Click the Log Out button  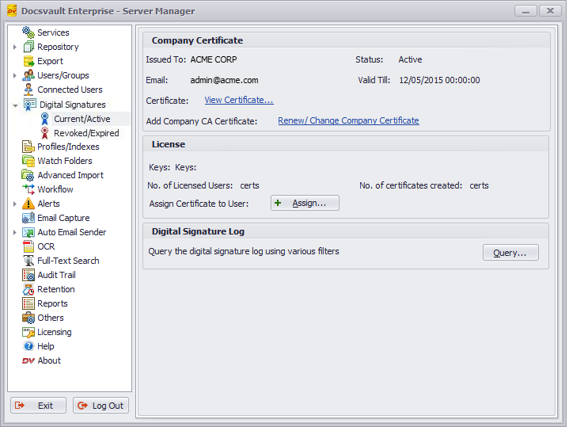[x=101, y=406]
